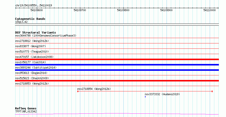Click the thick red bar under nsv470157
Screen dimensions: 226x117
click(117, 59)
